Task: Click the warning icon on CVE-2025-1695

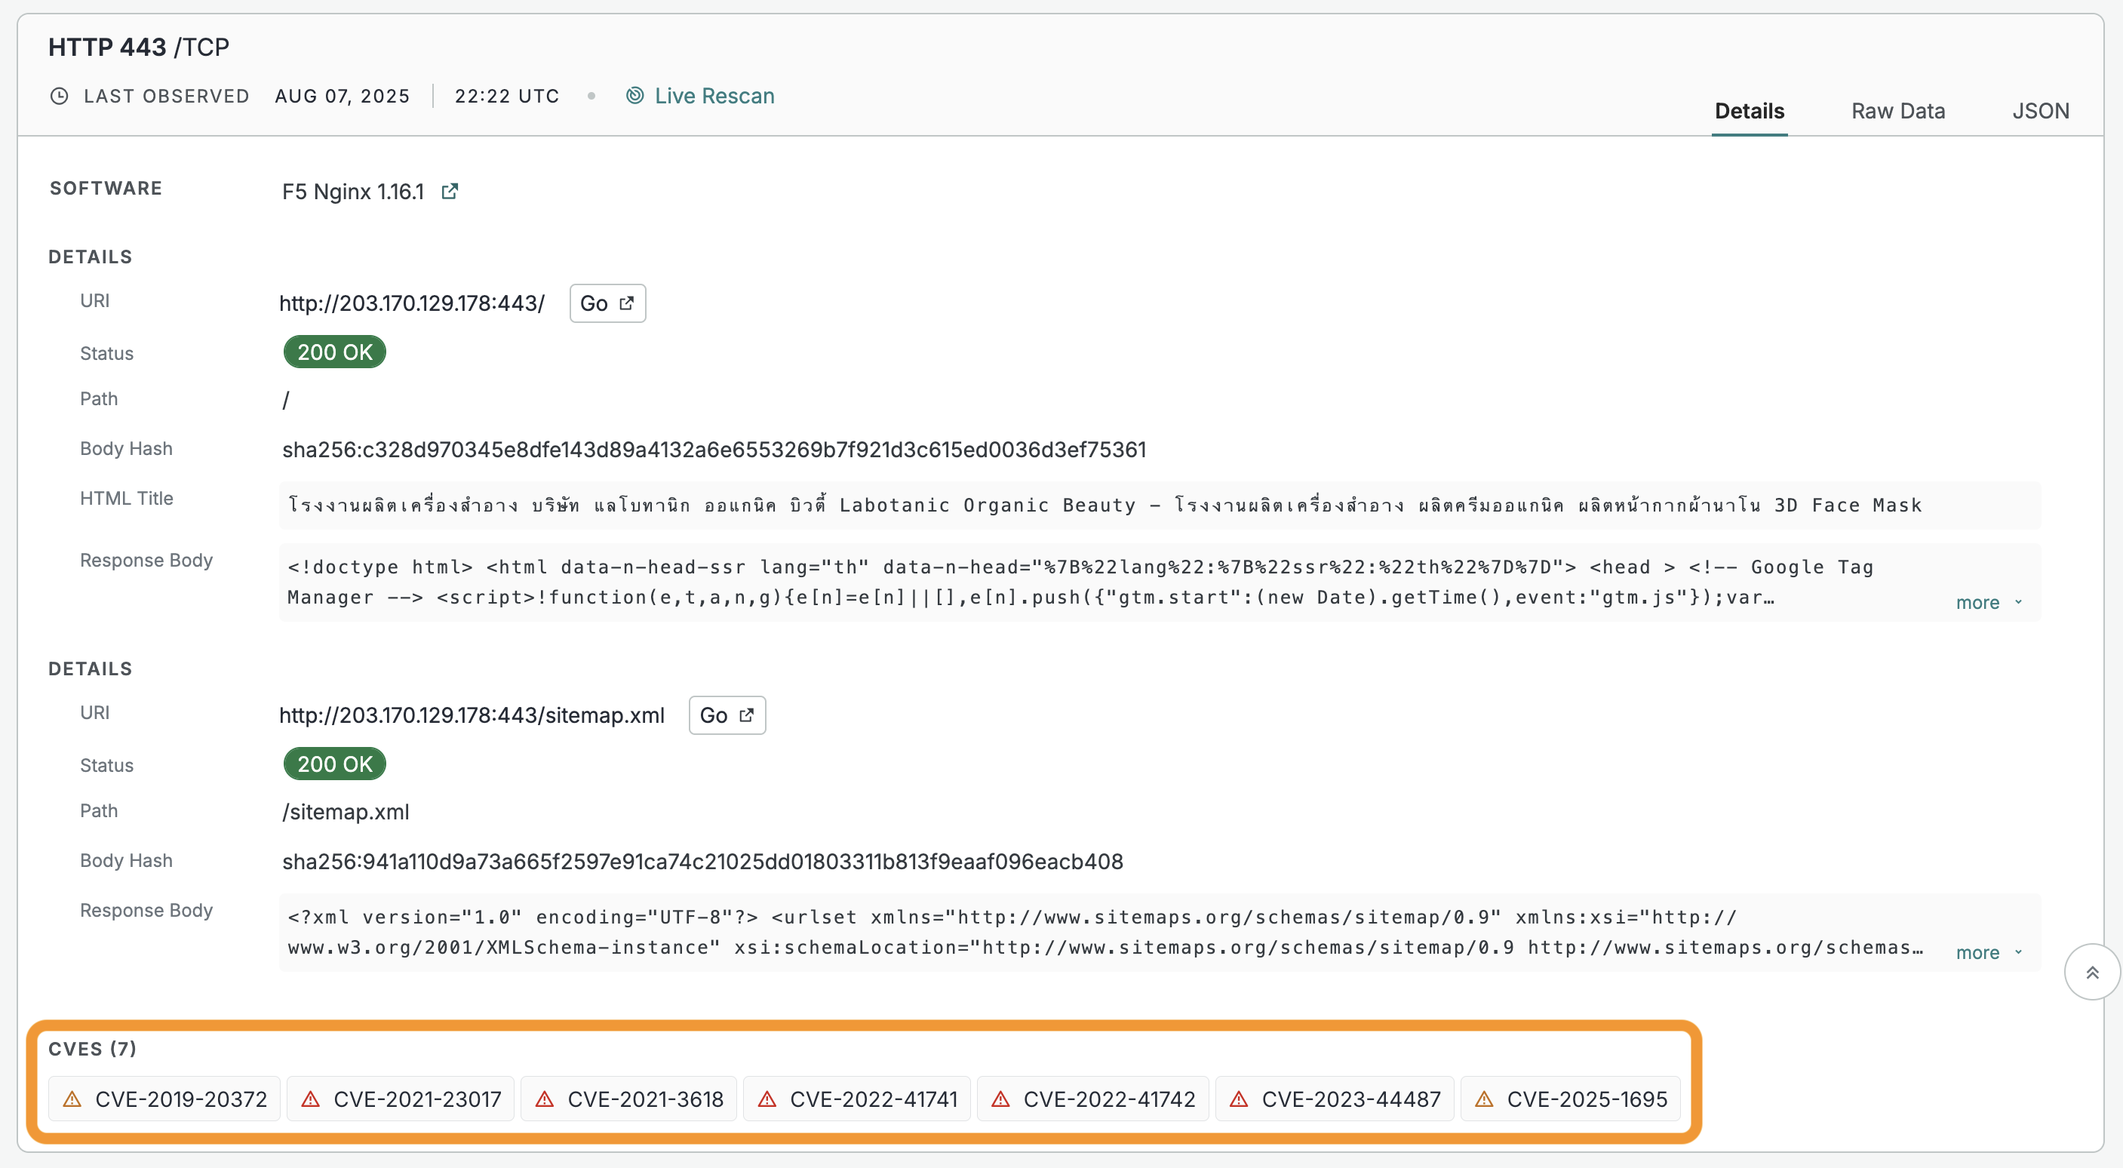Action: click(x=1484, y=1099)
